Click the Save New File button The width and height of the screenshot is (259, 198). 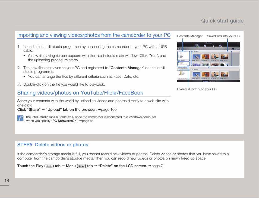pyautogui.click(x=184, y=79)
